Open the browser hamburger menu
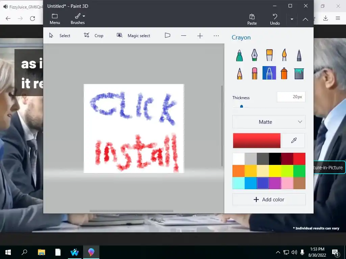Viewport: 346px width, 259px height. click(x=338, y=18)
